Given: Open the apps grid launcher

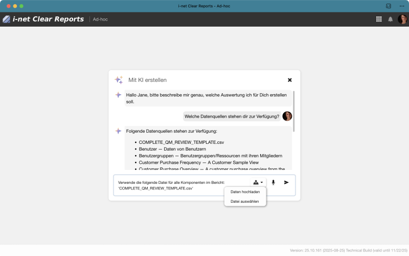Looking at the screenshot, I should click(379, 19).
